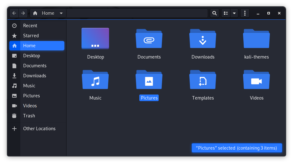Open the search magnifier tool
Viewport: 293px width, 164px height.
click(215, 13)
